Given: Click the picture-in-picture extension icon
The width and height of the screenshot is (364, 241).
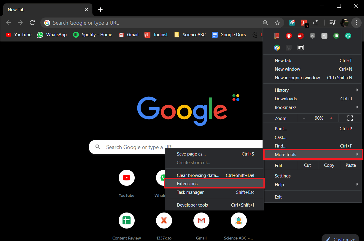Looking at the screenshot, I should (301, 47).
